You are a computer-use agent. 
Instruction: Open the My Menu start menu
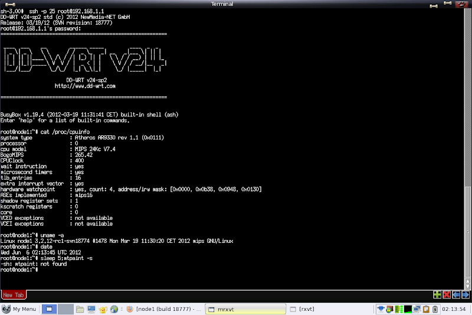[x=19, y=309]
